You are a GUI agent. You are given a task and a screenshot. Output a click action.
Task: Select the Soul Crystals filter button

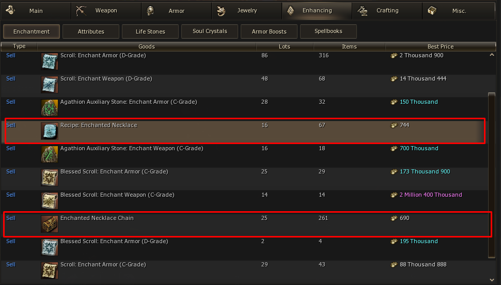click(210, 31)
